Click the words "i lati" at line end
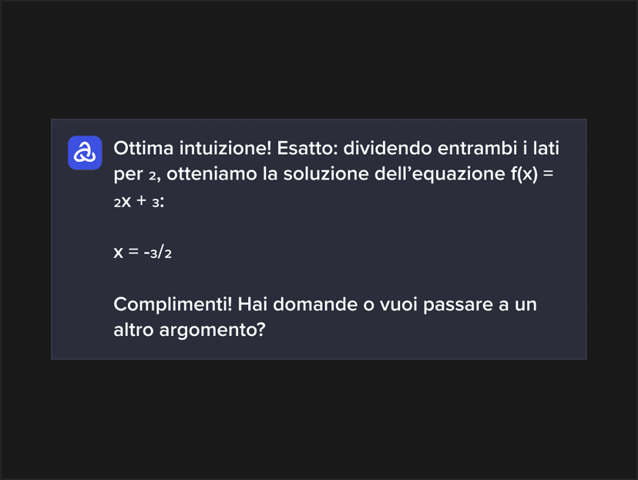 click(541, 148)
